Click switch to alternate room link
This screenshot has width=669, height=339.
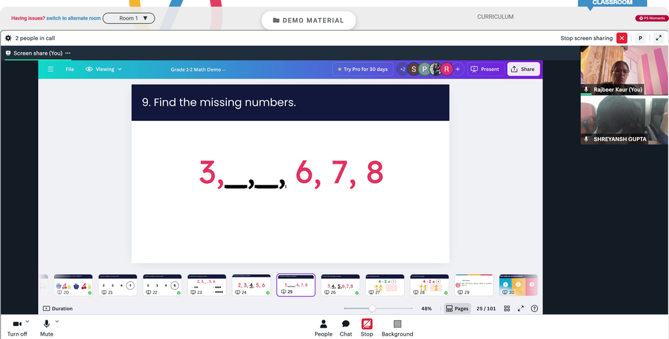tap(74, 18)
